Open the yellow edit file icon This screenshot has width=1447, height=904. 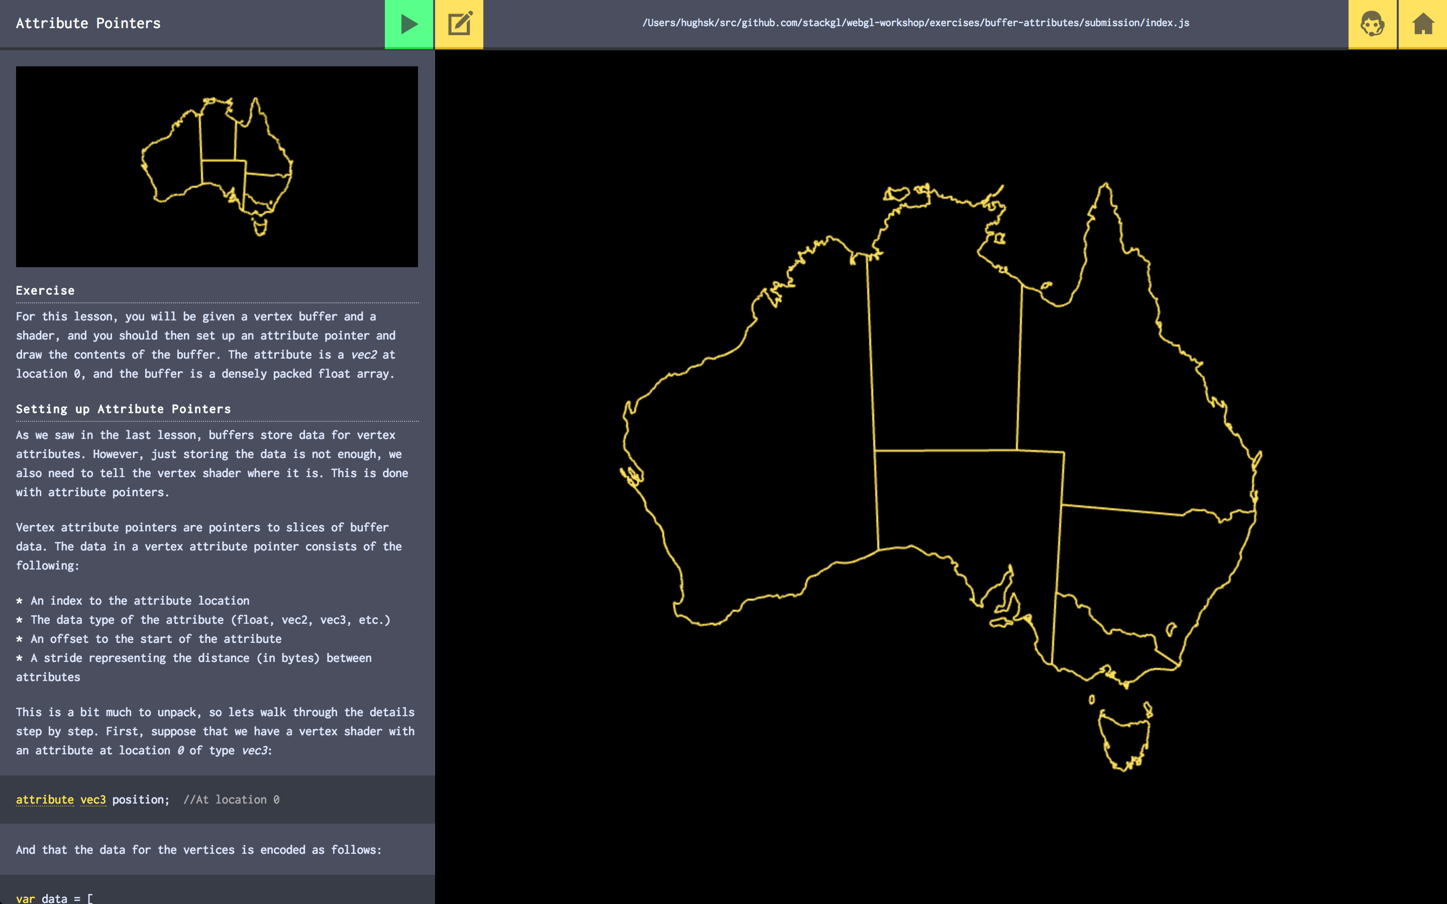tap(459, 24)
